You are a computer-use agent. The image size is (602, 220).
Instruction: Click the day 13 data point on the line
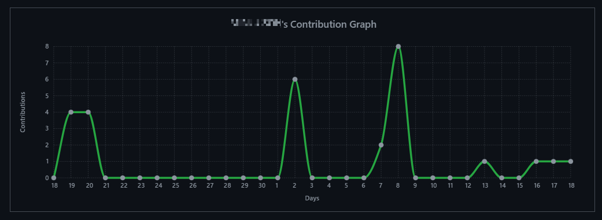tap(485, 161)
